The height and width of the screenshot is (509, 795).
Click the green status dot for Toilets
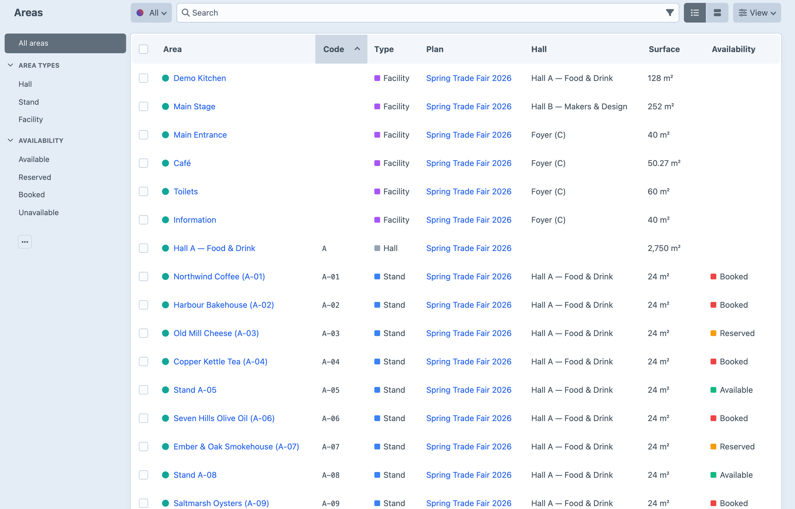165,192
